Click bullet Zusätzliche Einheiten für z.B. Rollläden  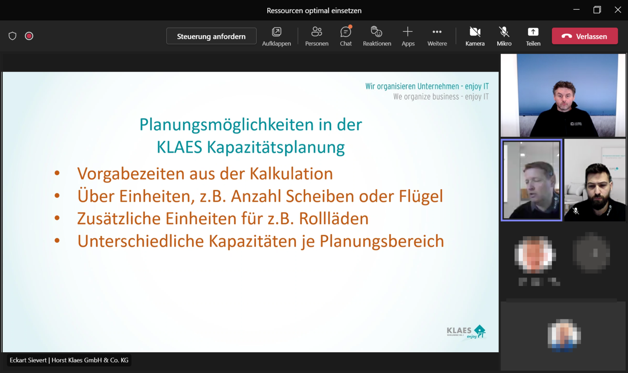(223, 219)
